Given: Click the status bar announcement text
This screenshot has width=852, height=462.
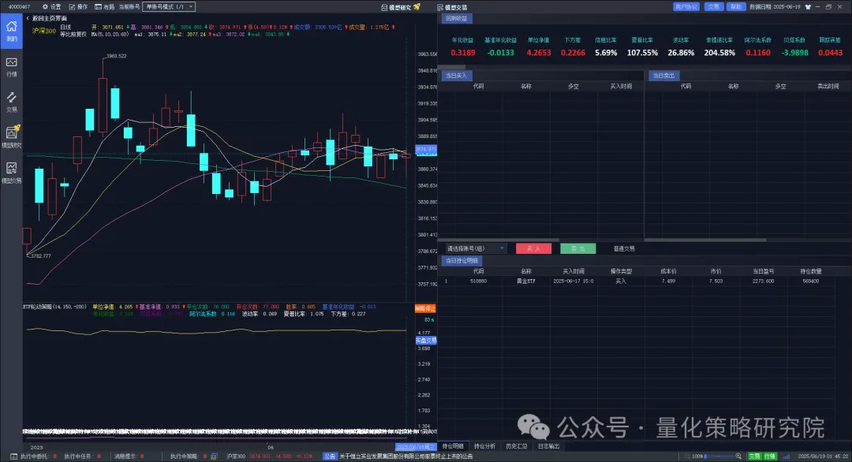Looking at the screenshot, I should click(406, 456).
